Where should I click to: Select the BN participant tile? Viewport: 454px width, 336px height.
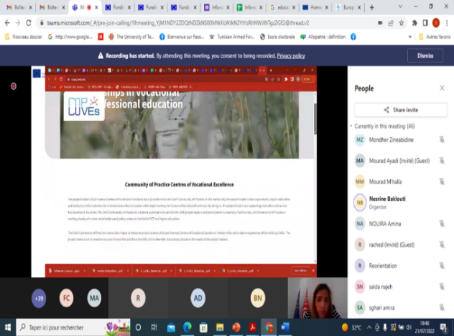coord(258,298)
